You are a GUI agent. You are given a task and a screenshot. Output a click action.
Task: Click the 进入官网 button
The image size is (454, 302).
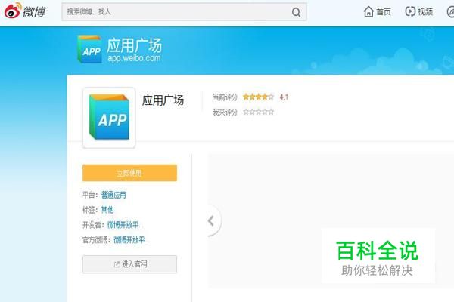(x=129, y=264)
